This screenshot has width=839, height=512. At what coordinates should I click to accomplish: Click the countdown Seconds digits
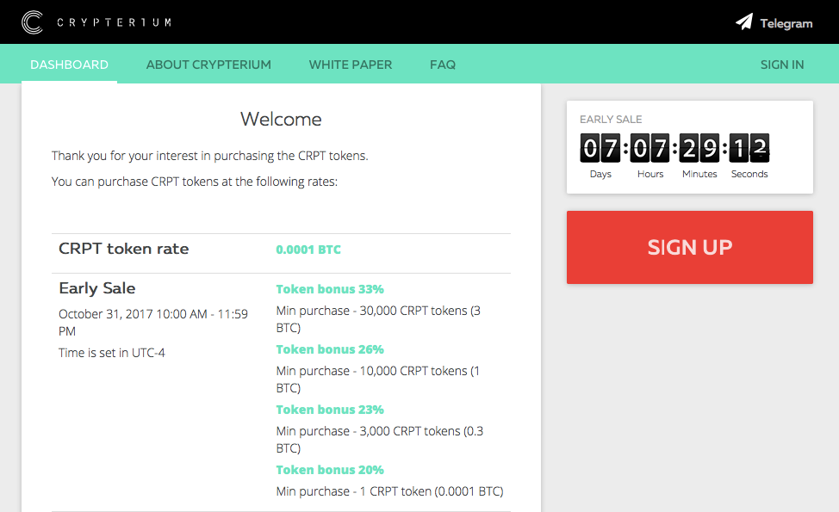[749, 148]
